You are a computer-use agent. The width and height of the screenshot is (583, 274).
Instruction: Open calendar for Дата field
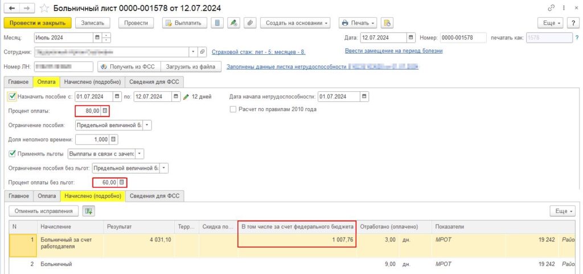coord(411,38)
